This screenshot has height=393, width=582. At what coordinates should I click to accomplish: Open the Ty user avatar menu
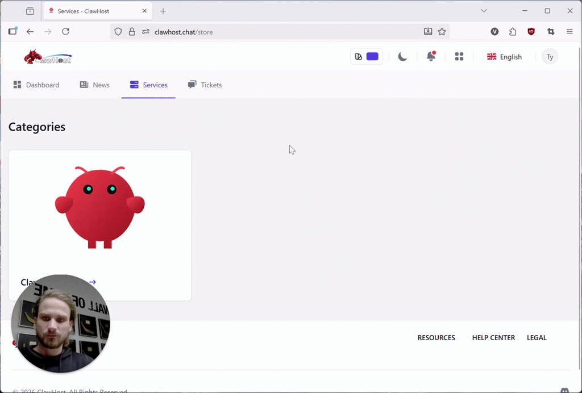pos(550,57)
